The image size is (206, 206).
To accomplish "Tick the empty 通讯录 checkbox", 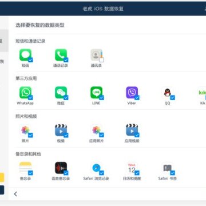I will 101,60.
